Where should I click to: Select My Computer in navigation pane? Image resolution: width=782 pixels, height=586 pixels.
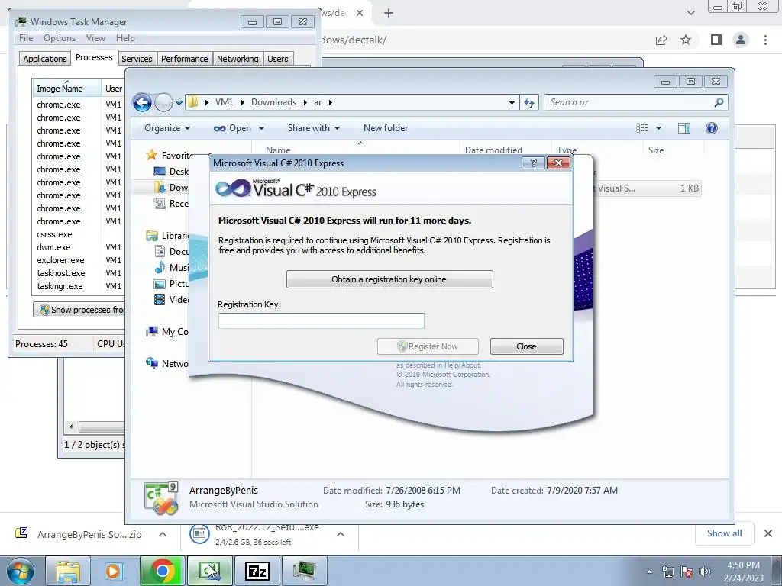167,331
